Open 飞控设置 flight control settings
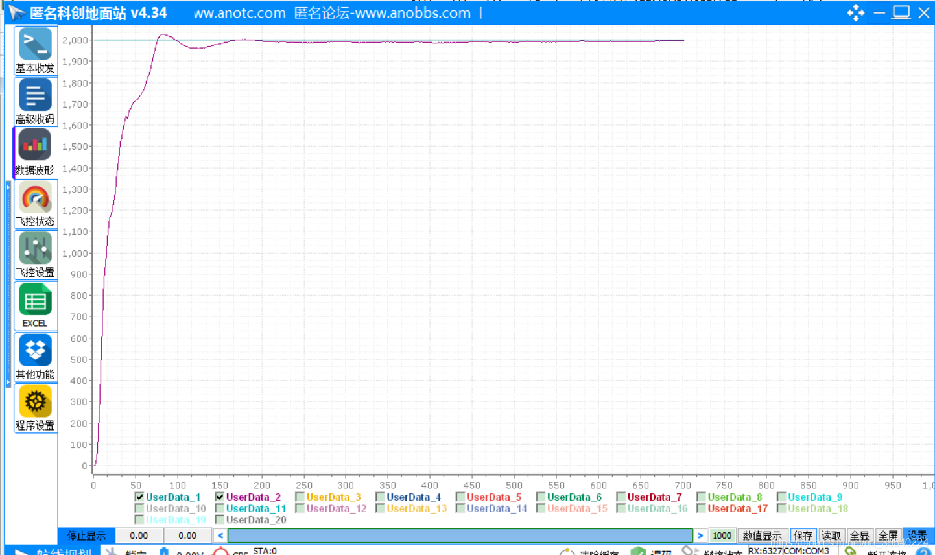Screen dimensions: 935x555 pyautogui.click(x=35, y=255)
